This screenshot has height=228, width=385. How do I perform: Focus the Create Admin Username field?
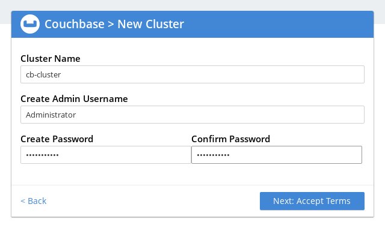click(192, 115)
